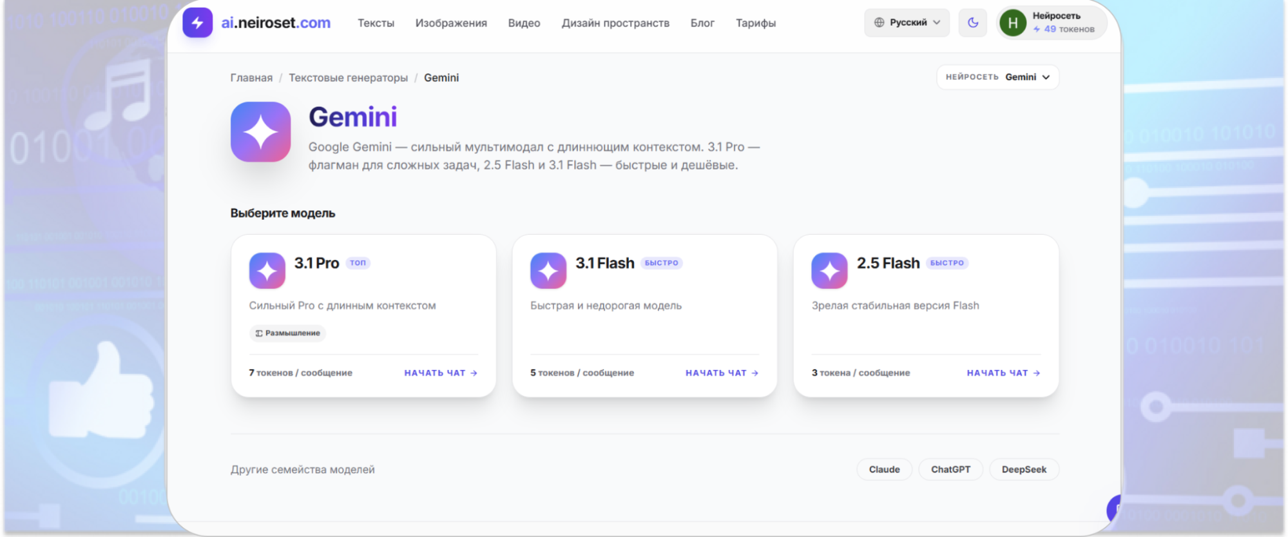This screenshot has height=537, width=1288.
Task: Click the 3.1 Flash card title
Action: click(605, 263)
